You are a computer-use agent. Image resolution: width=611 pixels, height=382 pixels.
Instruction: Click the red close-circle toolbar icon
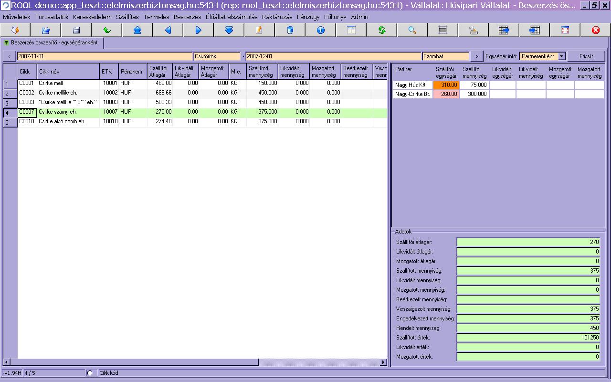[595, 30]
